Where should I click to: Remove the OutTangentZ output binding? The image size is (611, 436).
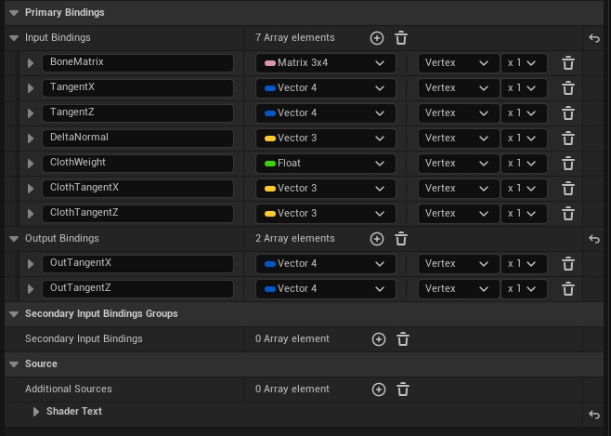tap(568, 289)
